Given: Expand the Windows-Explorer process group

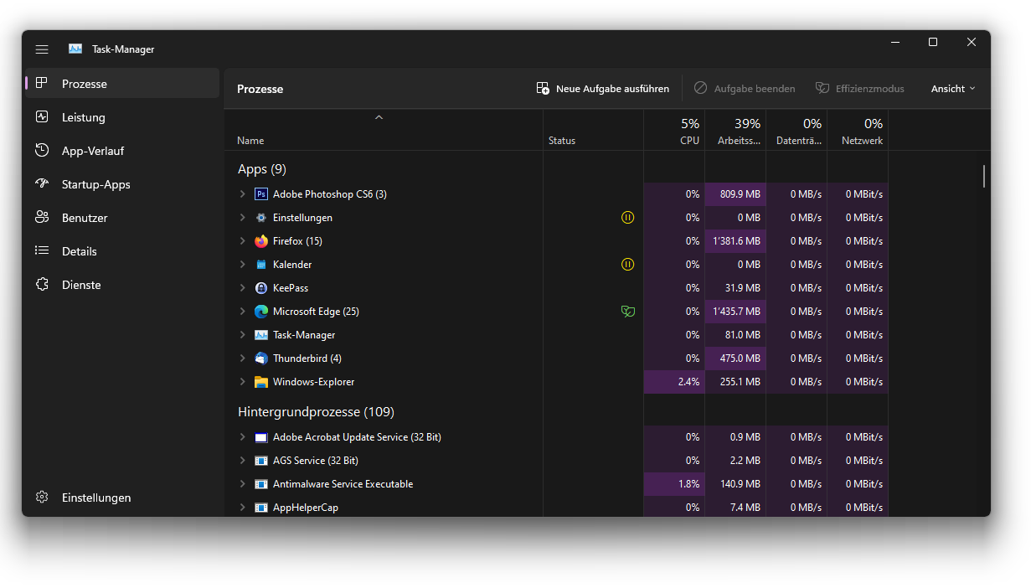Looking at the screenshot, I should pos(243,382).
